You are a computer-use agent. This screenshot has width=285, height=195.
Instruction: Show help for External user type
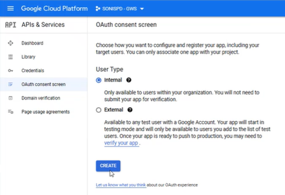[130, 110]
